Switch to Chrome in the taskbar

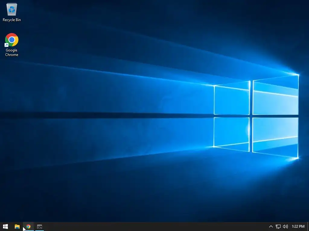point(28,226)
